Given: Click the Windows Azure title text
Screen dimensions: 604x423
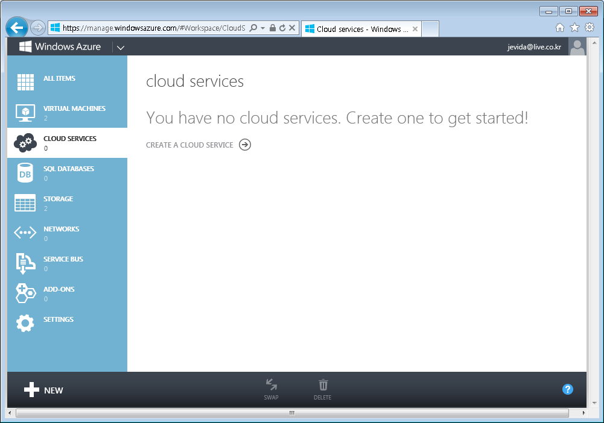Looking at the screenshot, I should 68,46.
